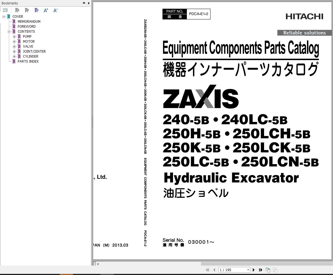Click the HITACHI logo text on page
Image resolution: width=333 pixels, height=275 pixels.
click(304, 17)
